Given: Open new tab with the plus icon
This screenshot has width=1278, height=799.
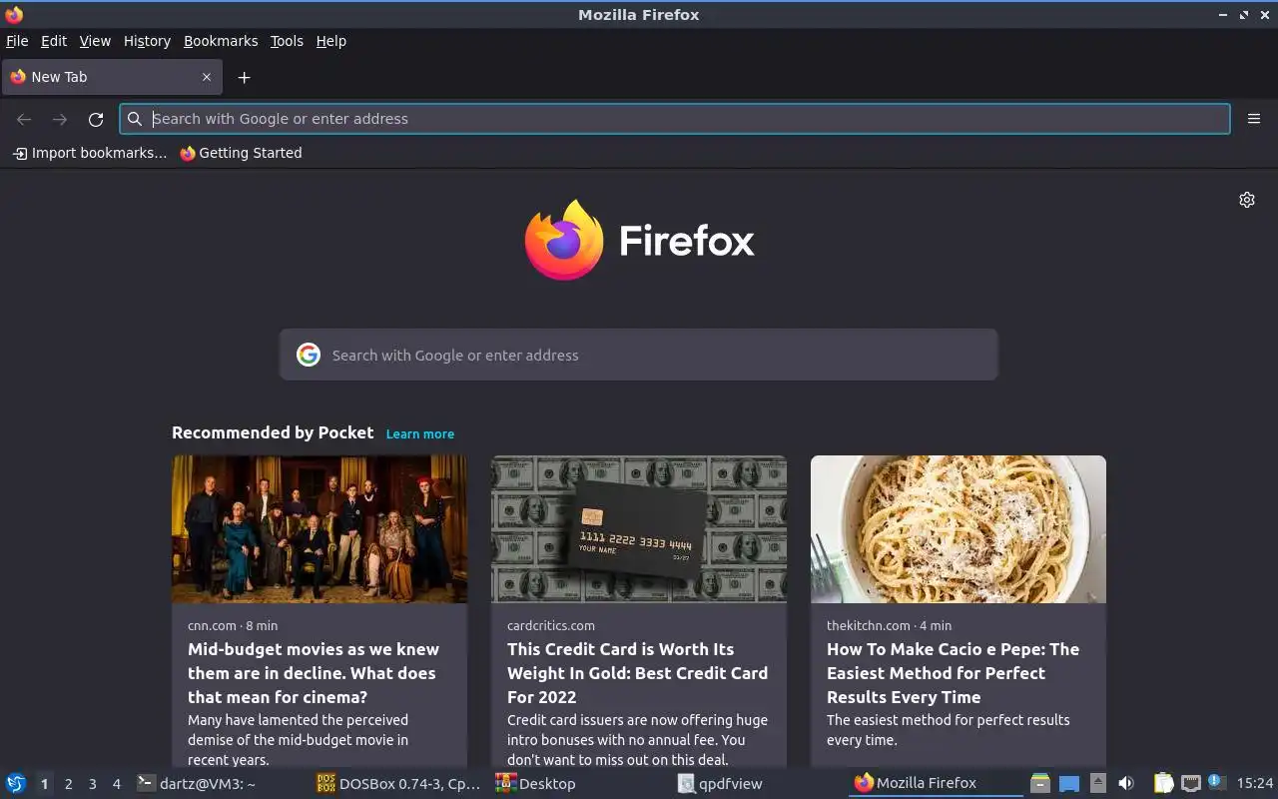Looking at the screenshot, I should (244, 77).
